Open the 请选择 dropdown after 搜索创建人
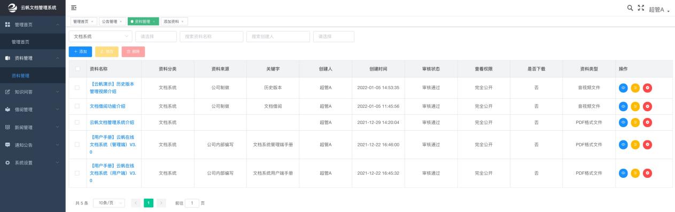Viewport: 675px width, 212px height. pyautogui.click(x=333, y=36)
